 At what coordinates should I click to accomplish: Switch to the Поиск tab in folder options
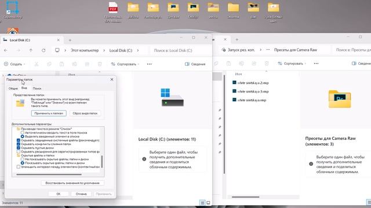[37, 88]
